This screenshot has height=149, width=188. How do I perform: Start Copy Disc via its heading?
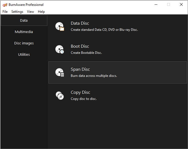point(80,93)
